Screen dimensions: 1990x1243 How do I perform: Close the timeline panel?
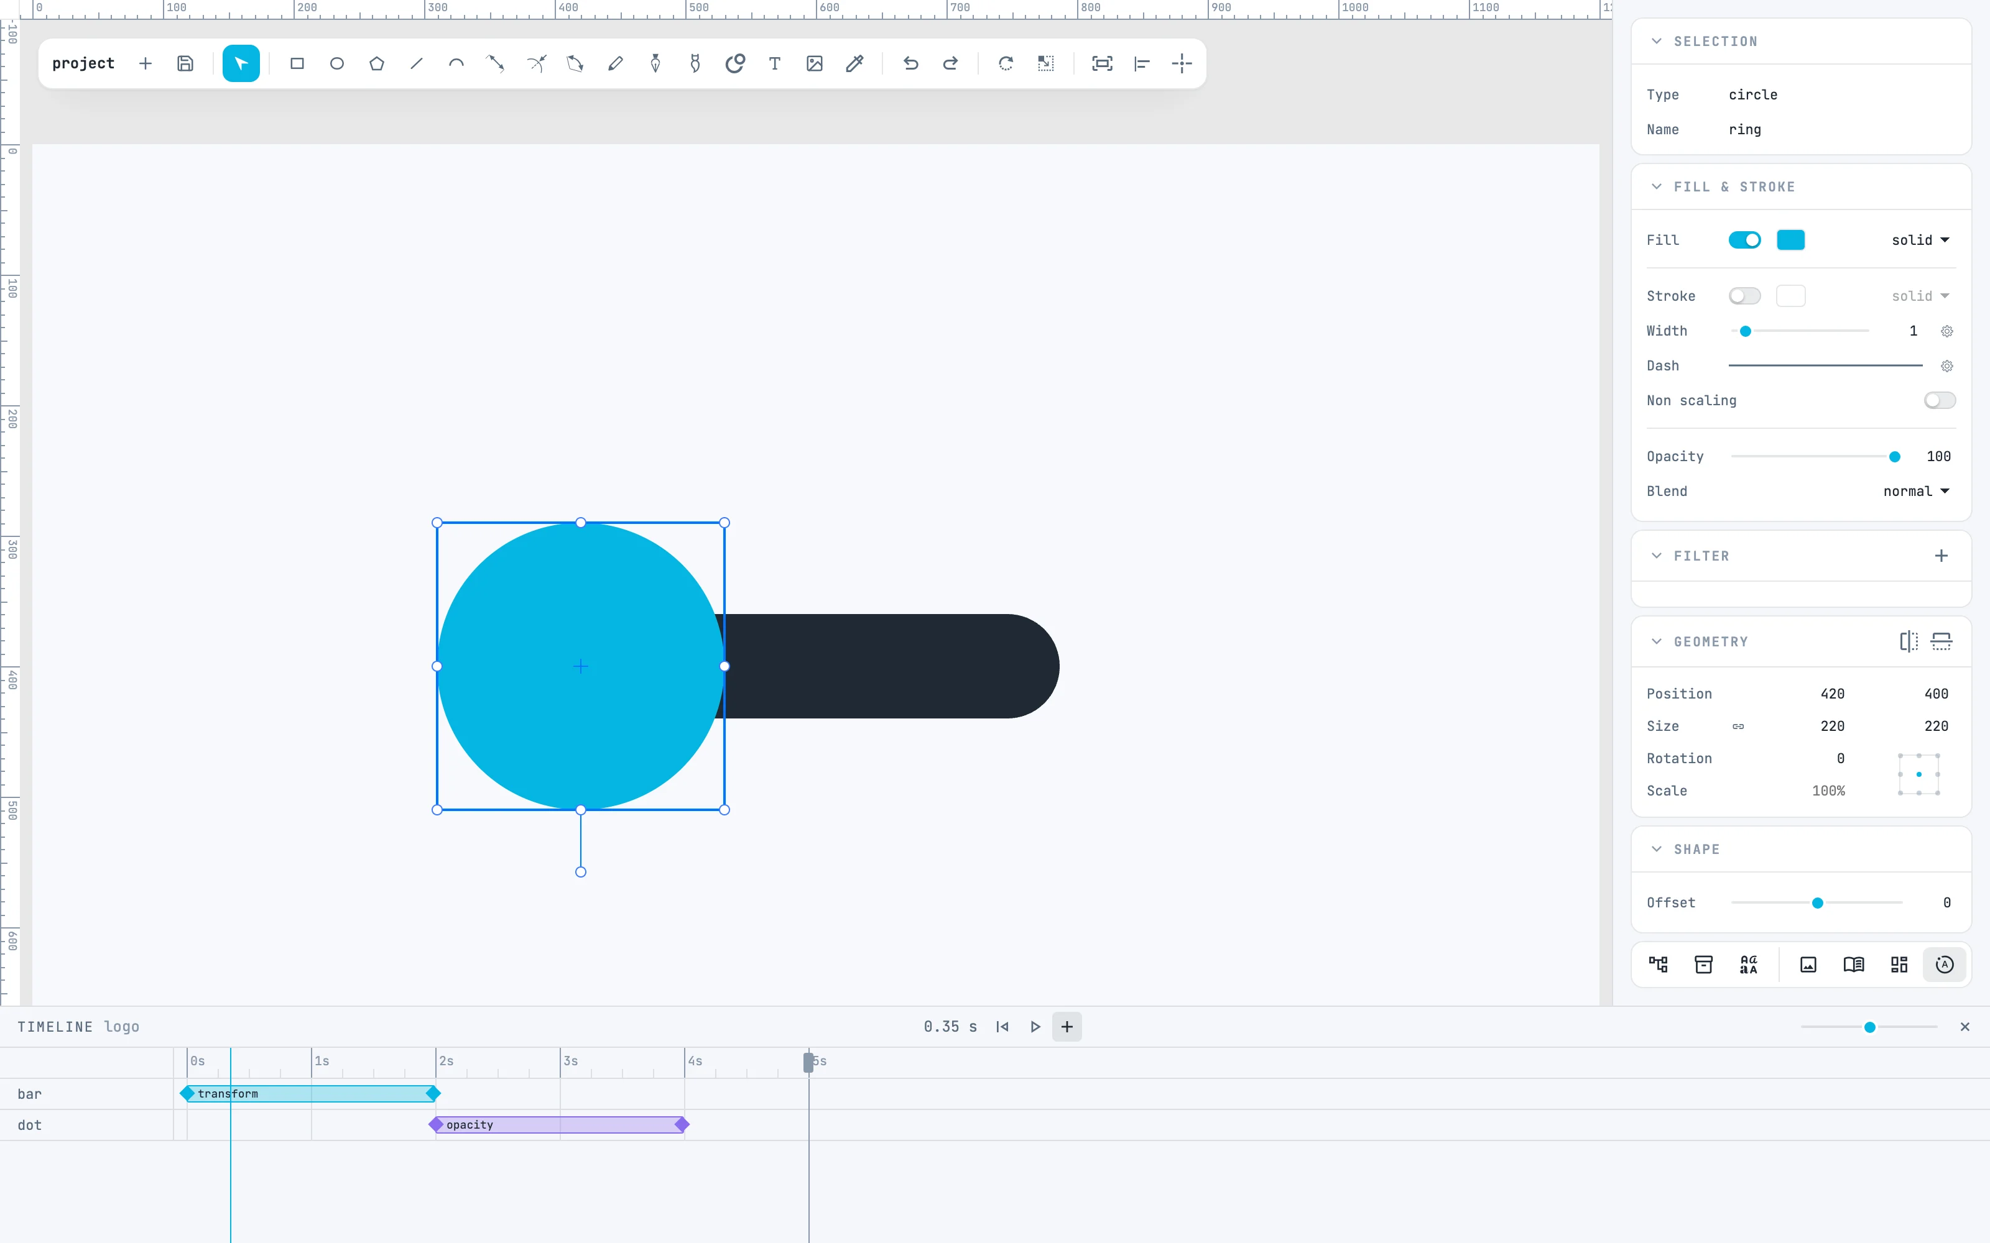[x=1965, y=1027]
